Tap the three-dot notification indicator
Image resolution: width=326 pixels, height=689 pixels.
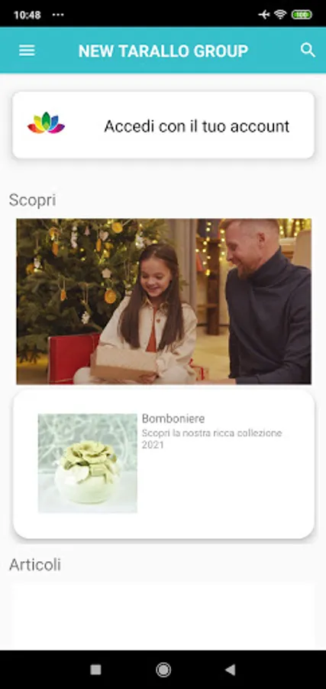[58, 15]
